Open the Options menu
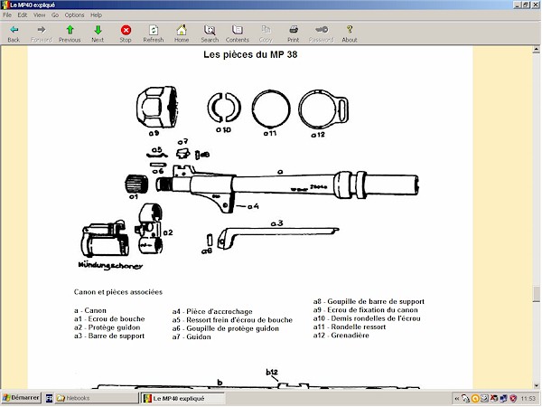The width and height of the screenshot is (542, 407). point(75,14)
